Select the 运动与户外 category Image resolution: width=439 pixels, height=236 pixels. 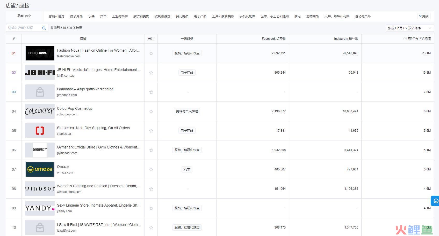coord(363,16)
